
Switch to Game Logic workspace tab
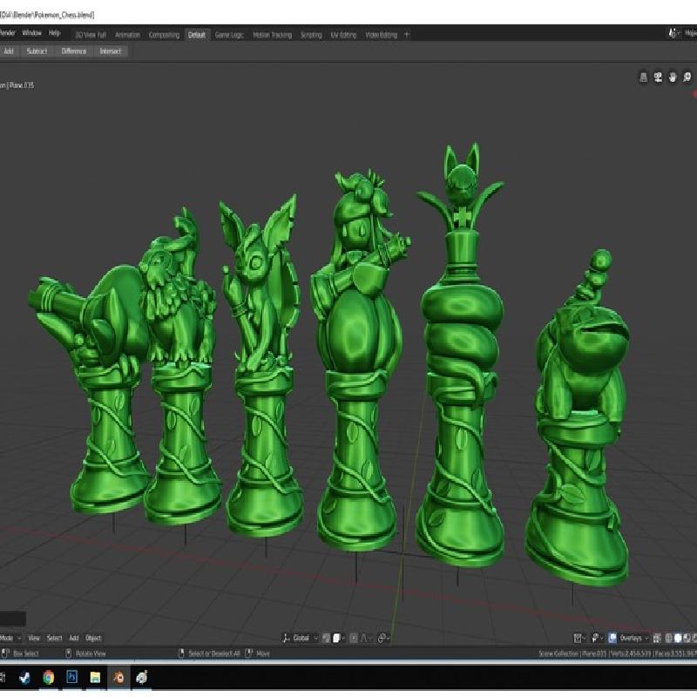pyautogui.click(x=229, y=35)
